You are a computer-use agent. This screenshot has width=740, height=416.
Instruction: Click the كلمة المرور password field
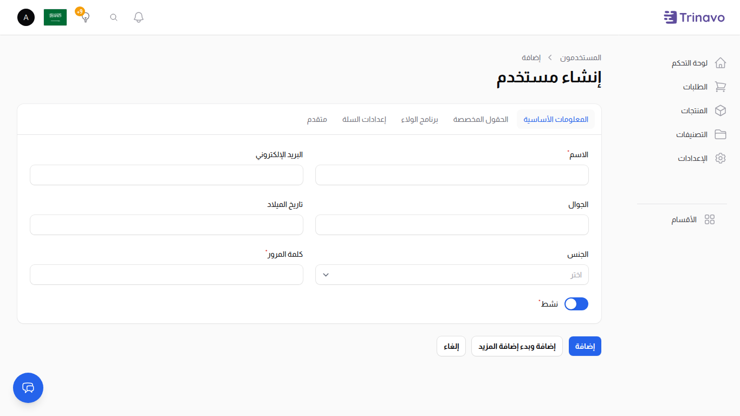[166, 275]
